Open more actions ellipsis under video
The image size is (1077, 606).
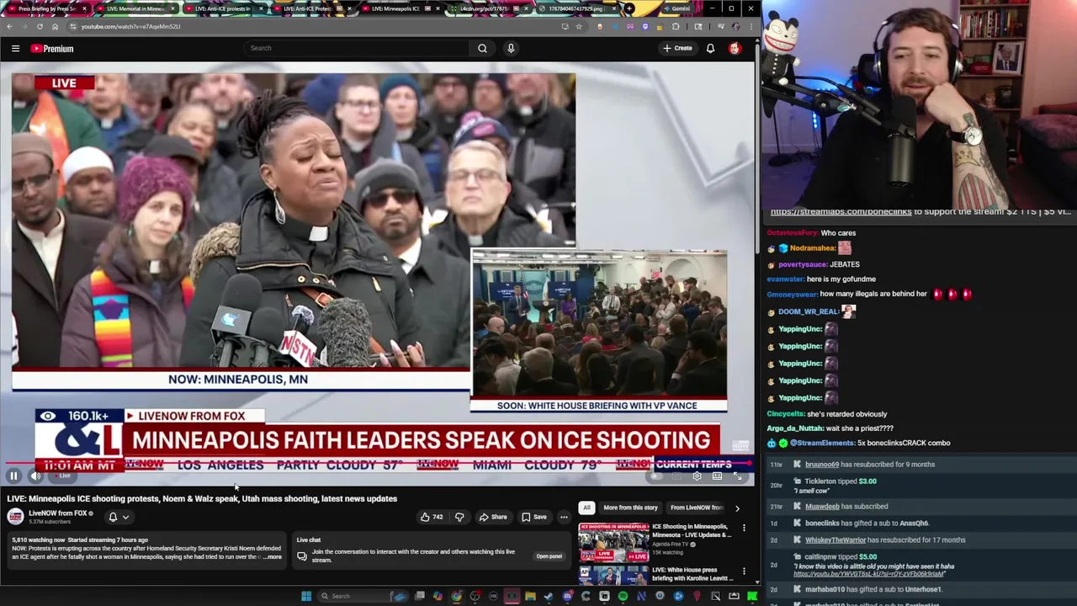[x=564, y=517]
